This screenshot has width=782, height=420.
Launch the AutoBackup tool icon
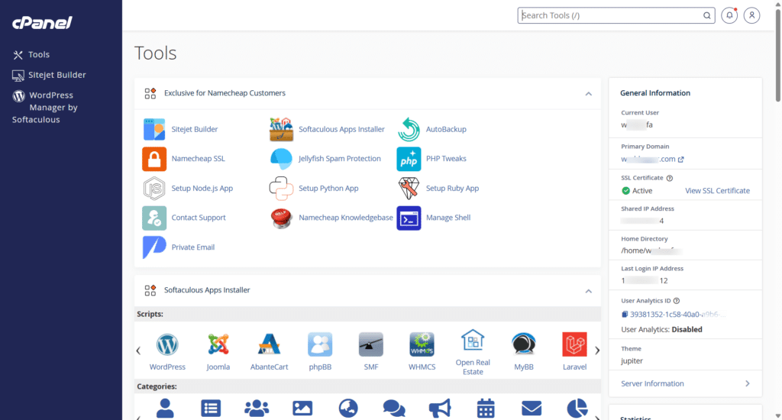pyautogui.click(x=409, y=129)
